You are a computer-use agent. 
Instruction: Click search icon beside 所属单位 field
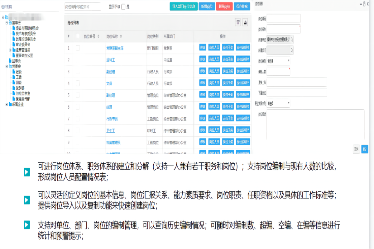pyautogui.click(x=292, y=40)
